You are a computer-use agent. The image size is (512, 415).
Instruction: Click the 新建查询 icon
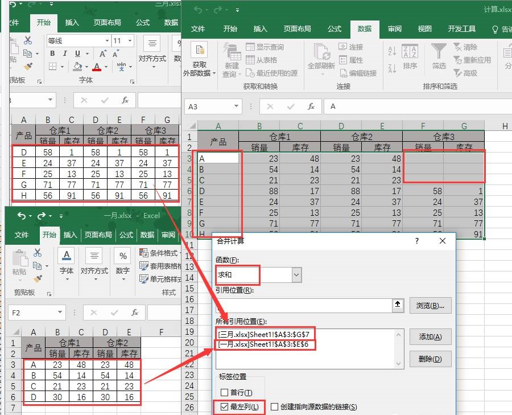point(232,52)
